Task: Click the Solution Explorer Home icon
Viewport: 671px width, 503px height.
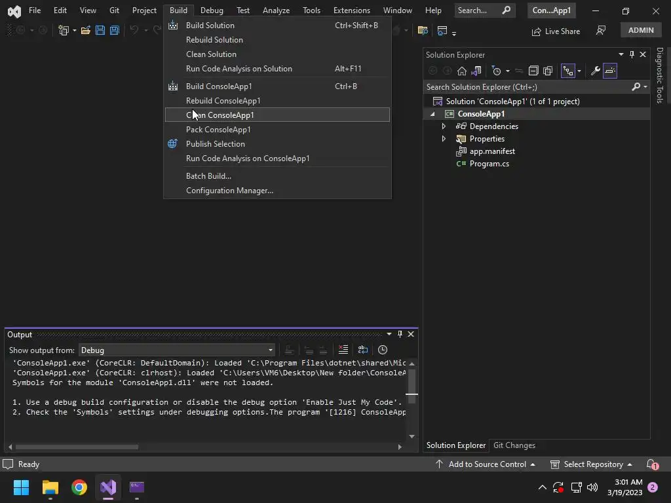Action: point(462,71)
